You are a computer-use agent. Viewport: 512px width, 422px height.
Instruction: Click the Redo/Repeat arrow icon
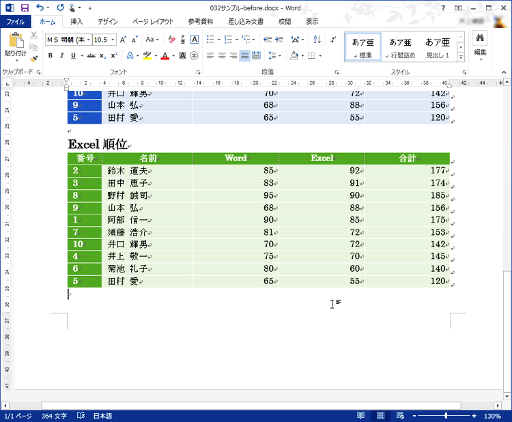click(x=60, y=8)
